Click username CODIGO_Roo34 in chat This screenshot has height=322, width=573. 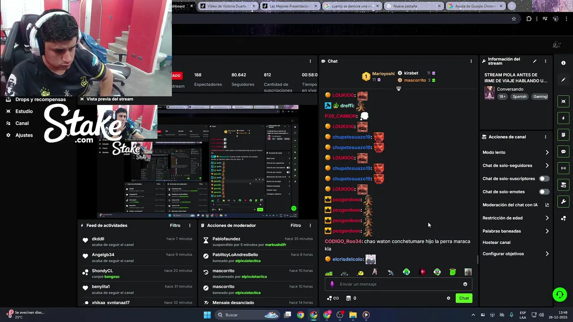pyautogui.click(x=343, y=241)
